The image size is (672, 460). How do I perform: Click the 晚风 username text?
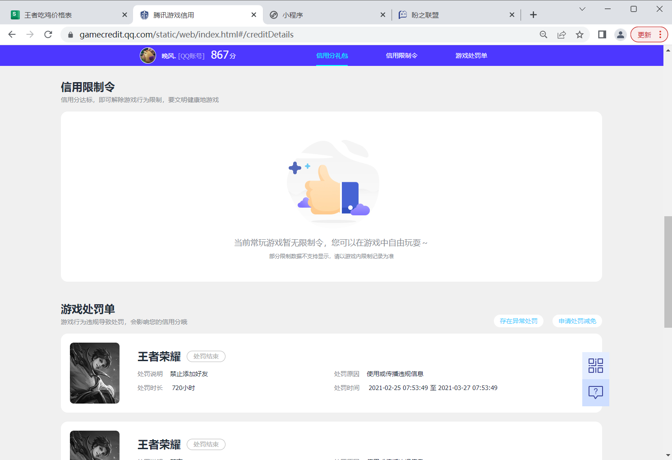point(169,56)
